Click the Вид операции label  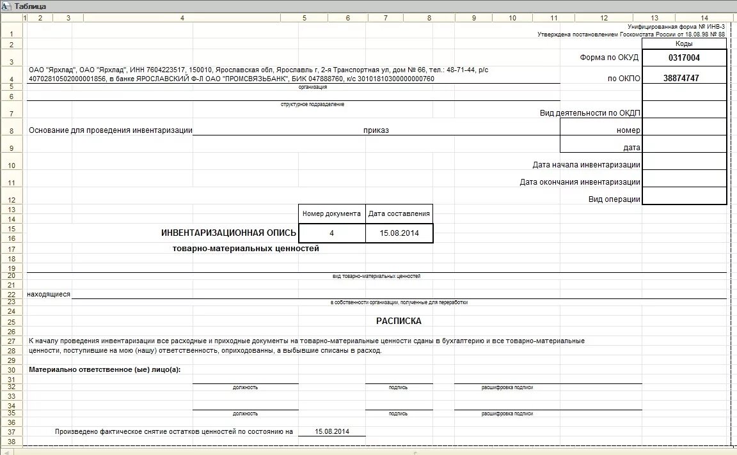pyautogui.click(x=614, y=199)
